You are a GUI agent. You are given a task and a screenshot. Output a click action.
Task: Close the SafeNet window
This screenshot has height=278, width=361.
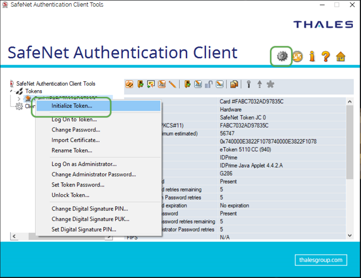pos(352,5)
